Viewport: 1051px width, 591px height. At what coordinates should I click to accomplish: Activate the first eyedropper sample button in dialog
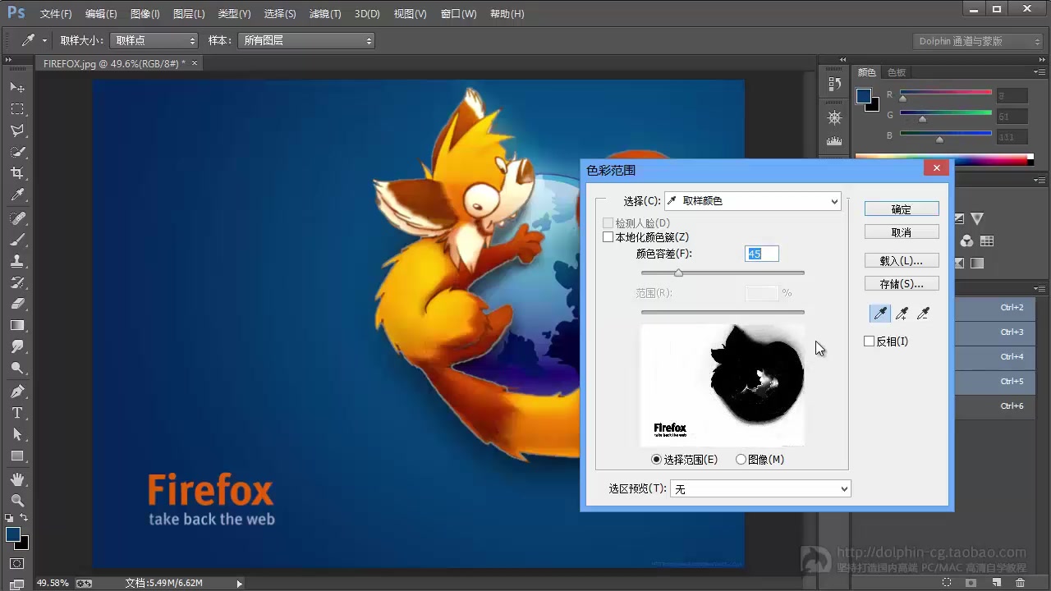[x=879, y=313]
